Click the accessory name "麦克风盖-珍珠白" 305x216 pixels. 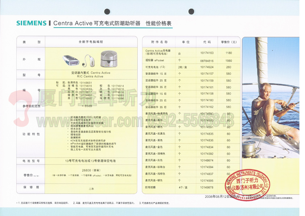click(x=155, y=167)
